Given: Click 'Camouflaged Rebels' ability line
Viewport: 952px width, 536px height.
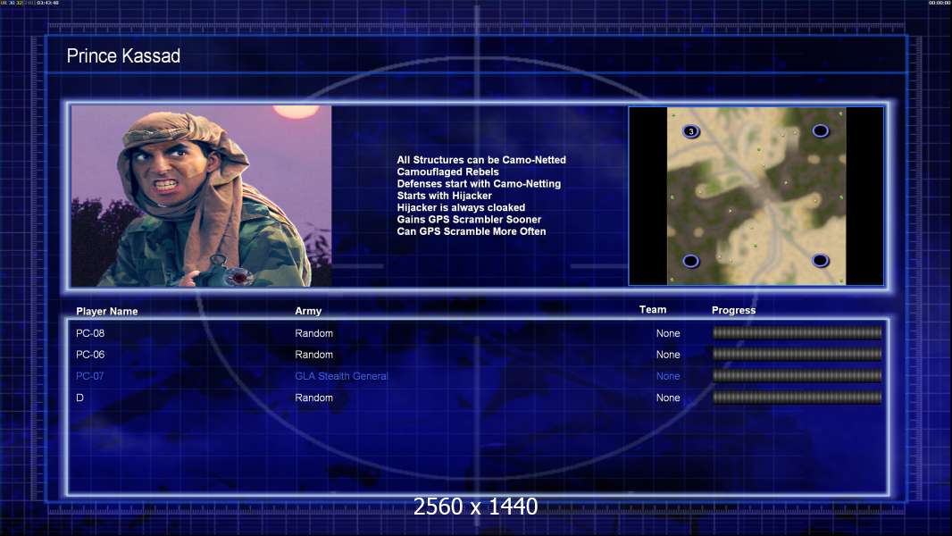Looking at the screenshot, I should 448,172.
